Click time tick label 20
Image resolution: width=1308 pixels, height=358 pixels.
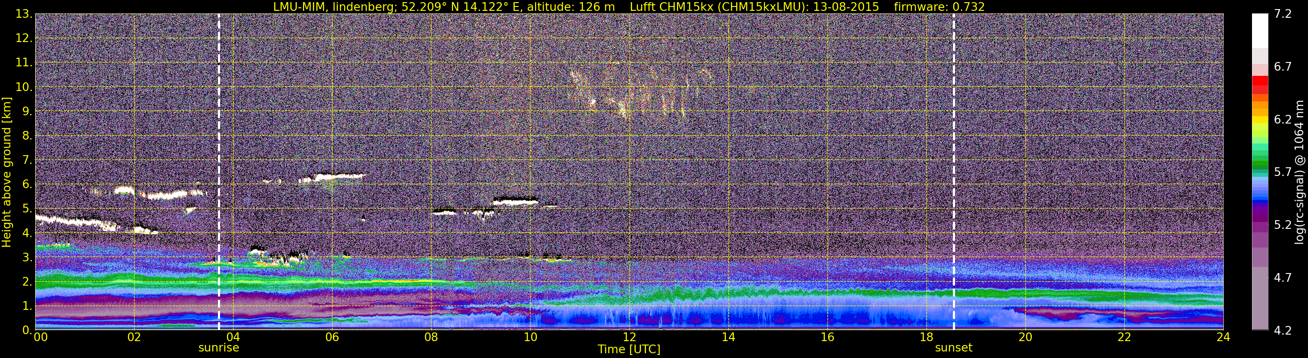[x=1025, y=337]
